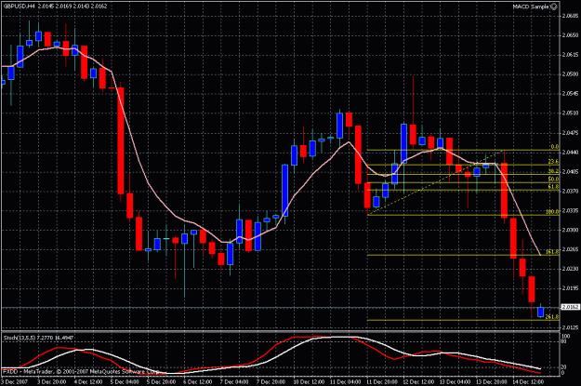This screenshot has width=581, height=386.
Task: Click the 3 Dec 20:00 time label
Action: [51, 381]
